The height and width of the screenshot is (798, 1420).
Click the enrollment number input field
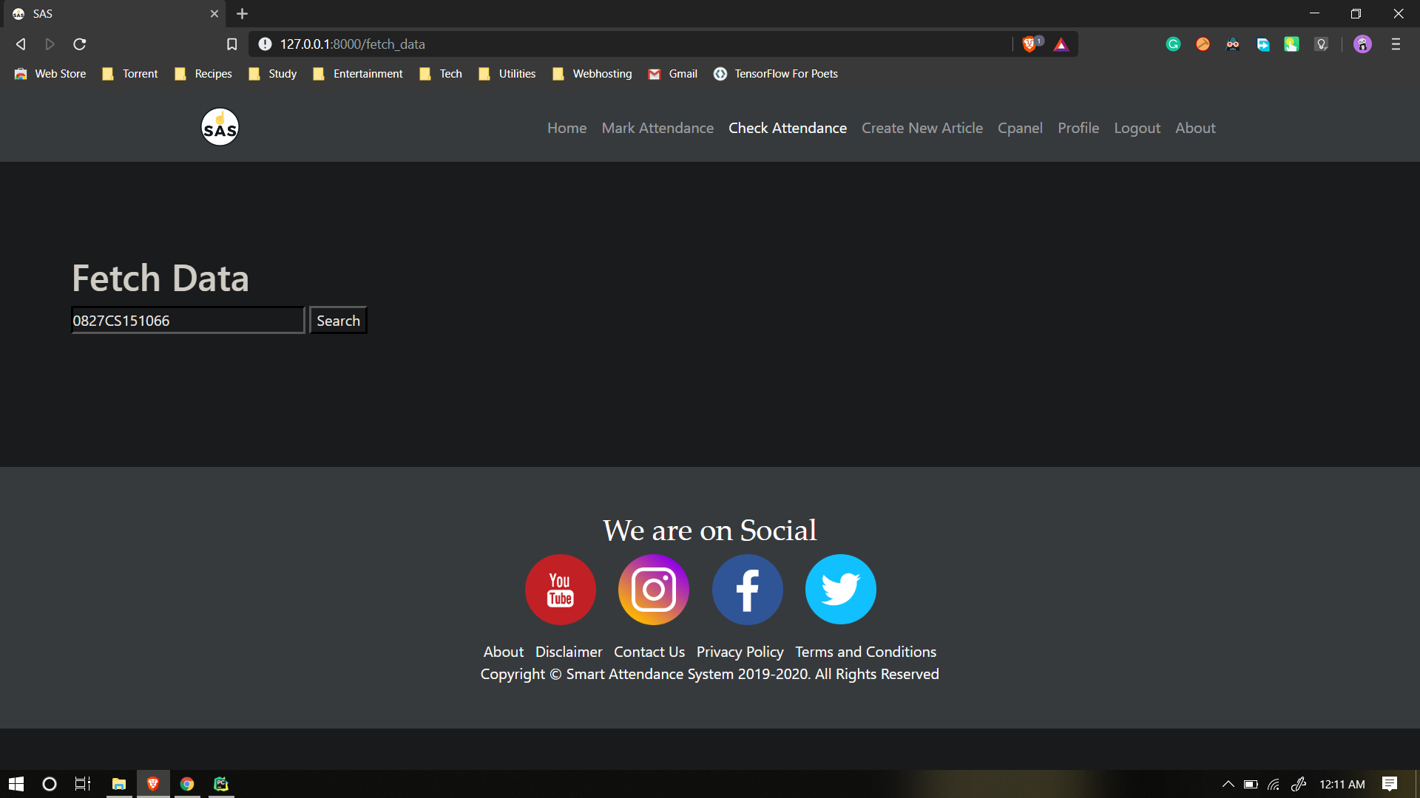click(x=188, y=321)
